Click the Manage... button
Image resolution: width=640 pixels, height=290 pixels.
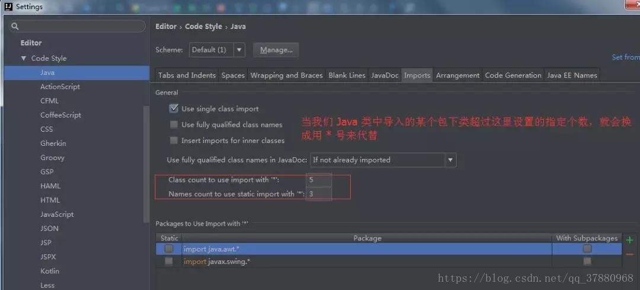point(276,50)
